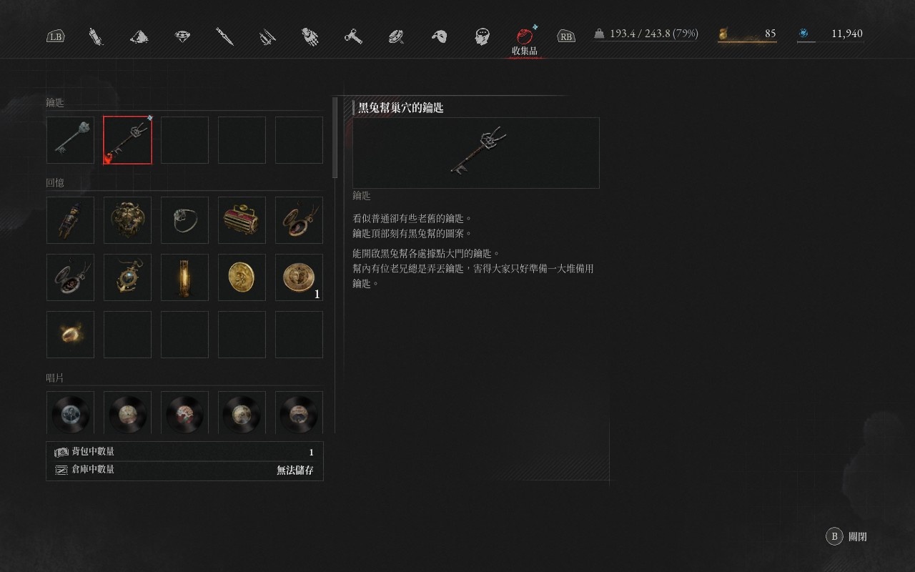
Task: Select the glowing golden ring item
Action: 70,335
